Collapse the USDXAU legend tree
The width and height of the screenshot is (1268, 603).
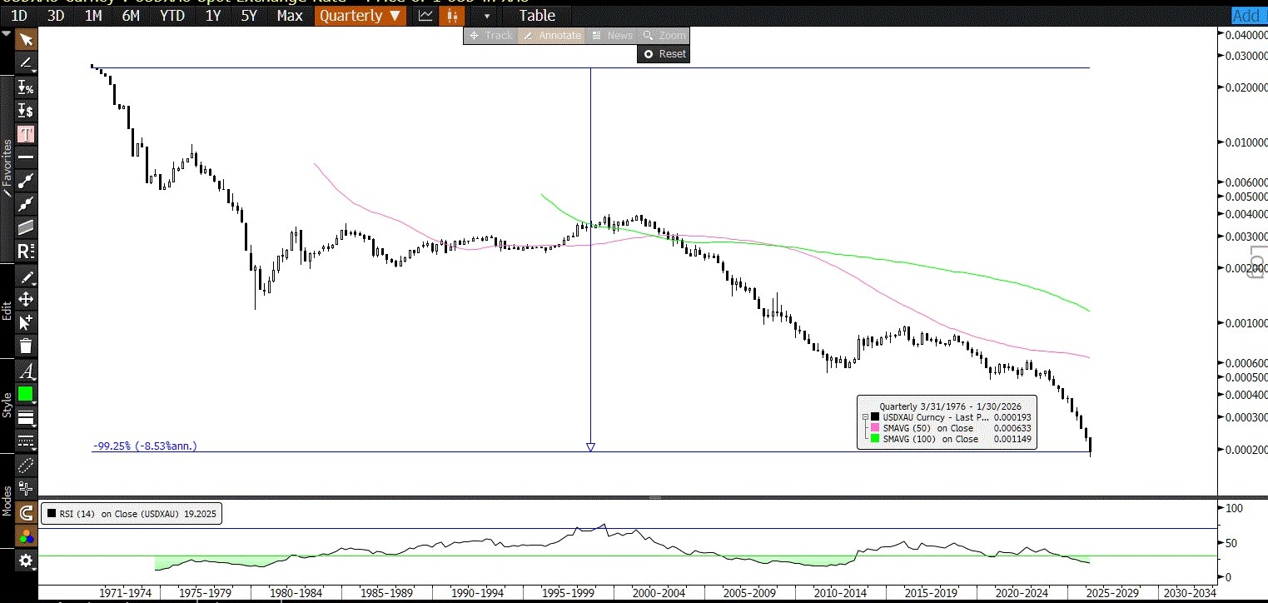click(x=865, y=416)
